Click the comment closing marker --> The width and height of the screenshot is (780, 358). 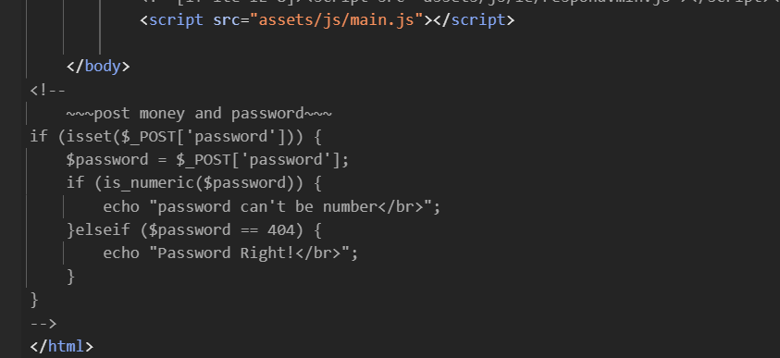pyautogui.click(x=43, y=323)
